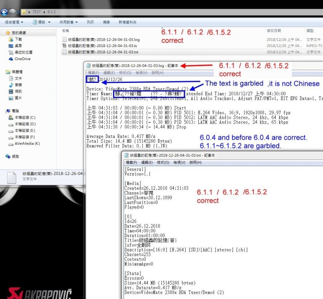Sort files by the 類型 column header

click(x=310, y=31)
